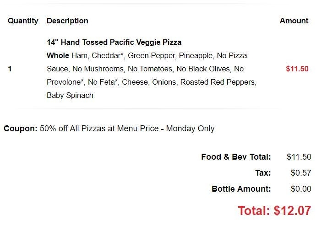Click the Tax label
This screenshot has width=322, height=231.
[263, 173]
